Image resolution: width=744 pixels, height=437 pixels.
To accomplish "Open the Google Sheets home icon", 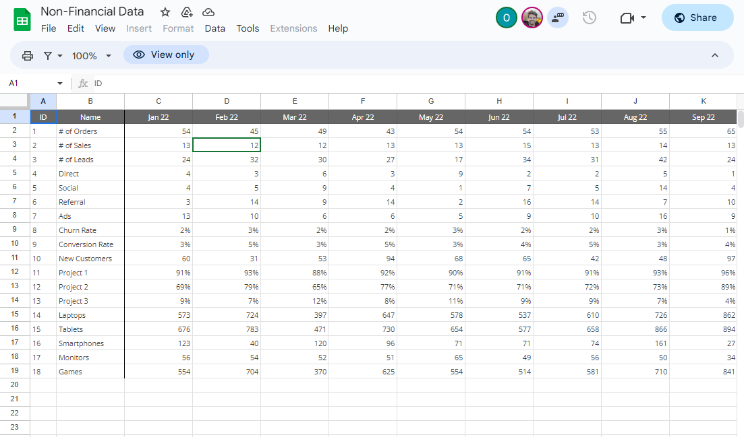I will [22, 20].
